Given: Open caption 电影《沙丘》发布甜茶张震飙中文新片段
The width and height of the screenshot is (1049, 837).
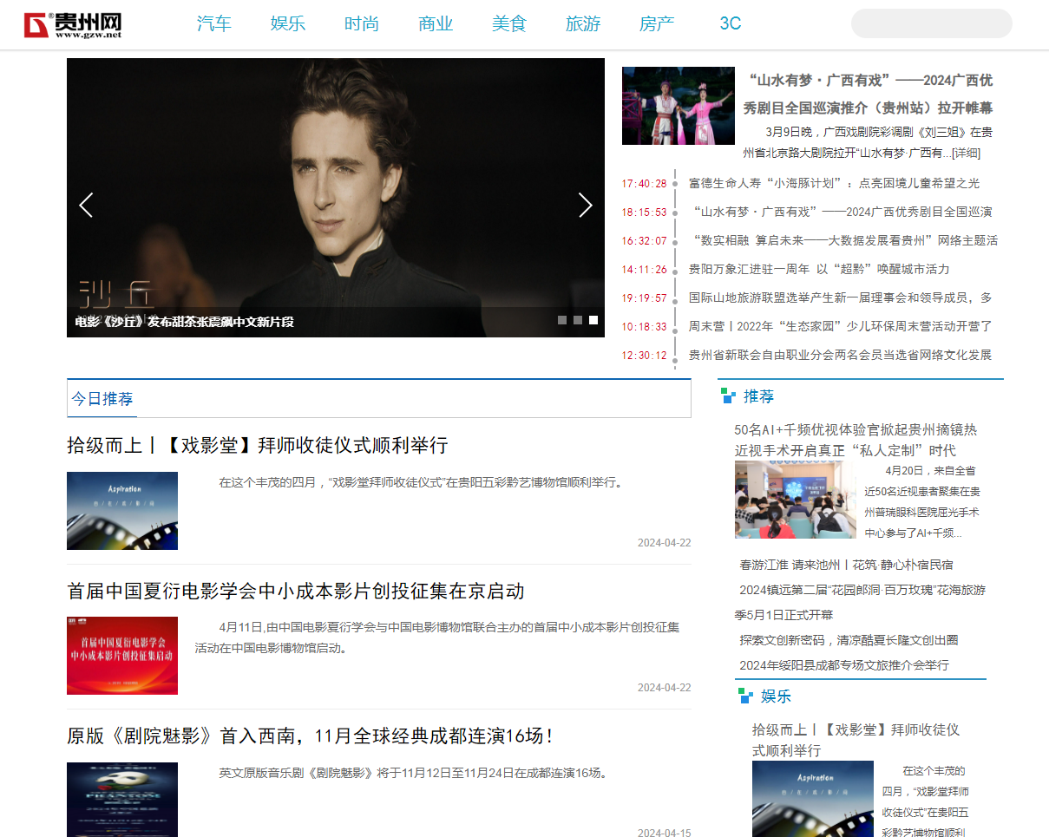Looking at the screenshot, I should coord(185,322).
